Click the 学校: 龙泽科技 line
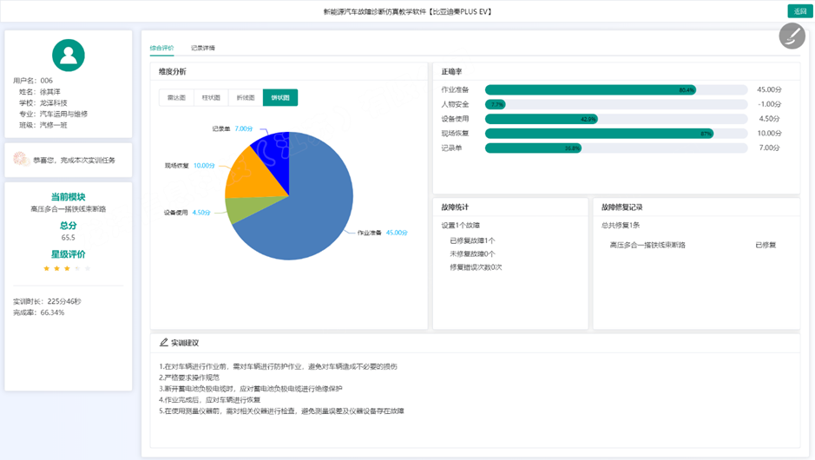 click(x=43, y=103)
